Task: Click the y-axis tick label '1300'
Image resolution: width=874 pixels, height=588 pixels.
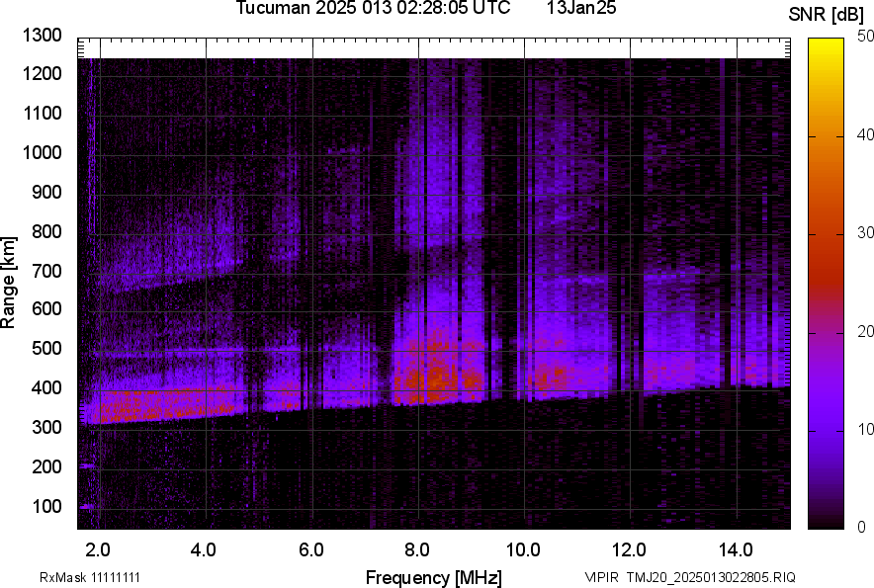Action: point(44,36)
